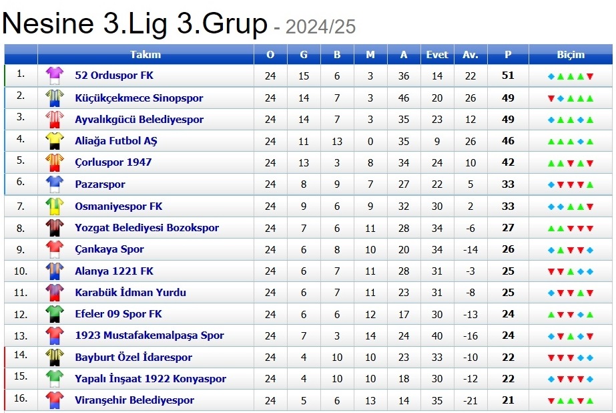Click the Av. column header

point(471,55)
